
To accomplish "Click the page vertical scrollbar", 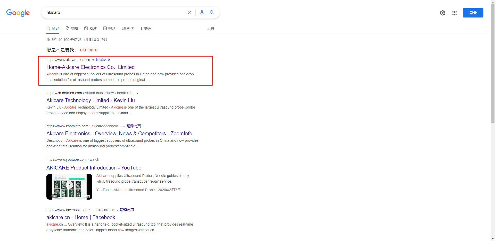I will pos(493,63).
